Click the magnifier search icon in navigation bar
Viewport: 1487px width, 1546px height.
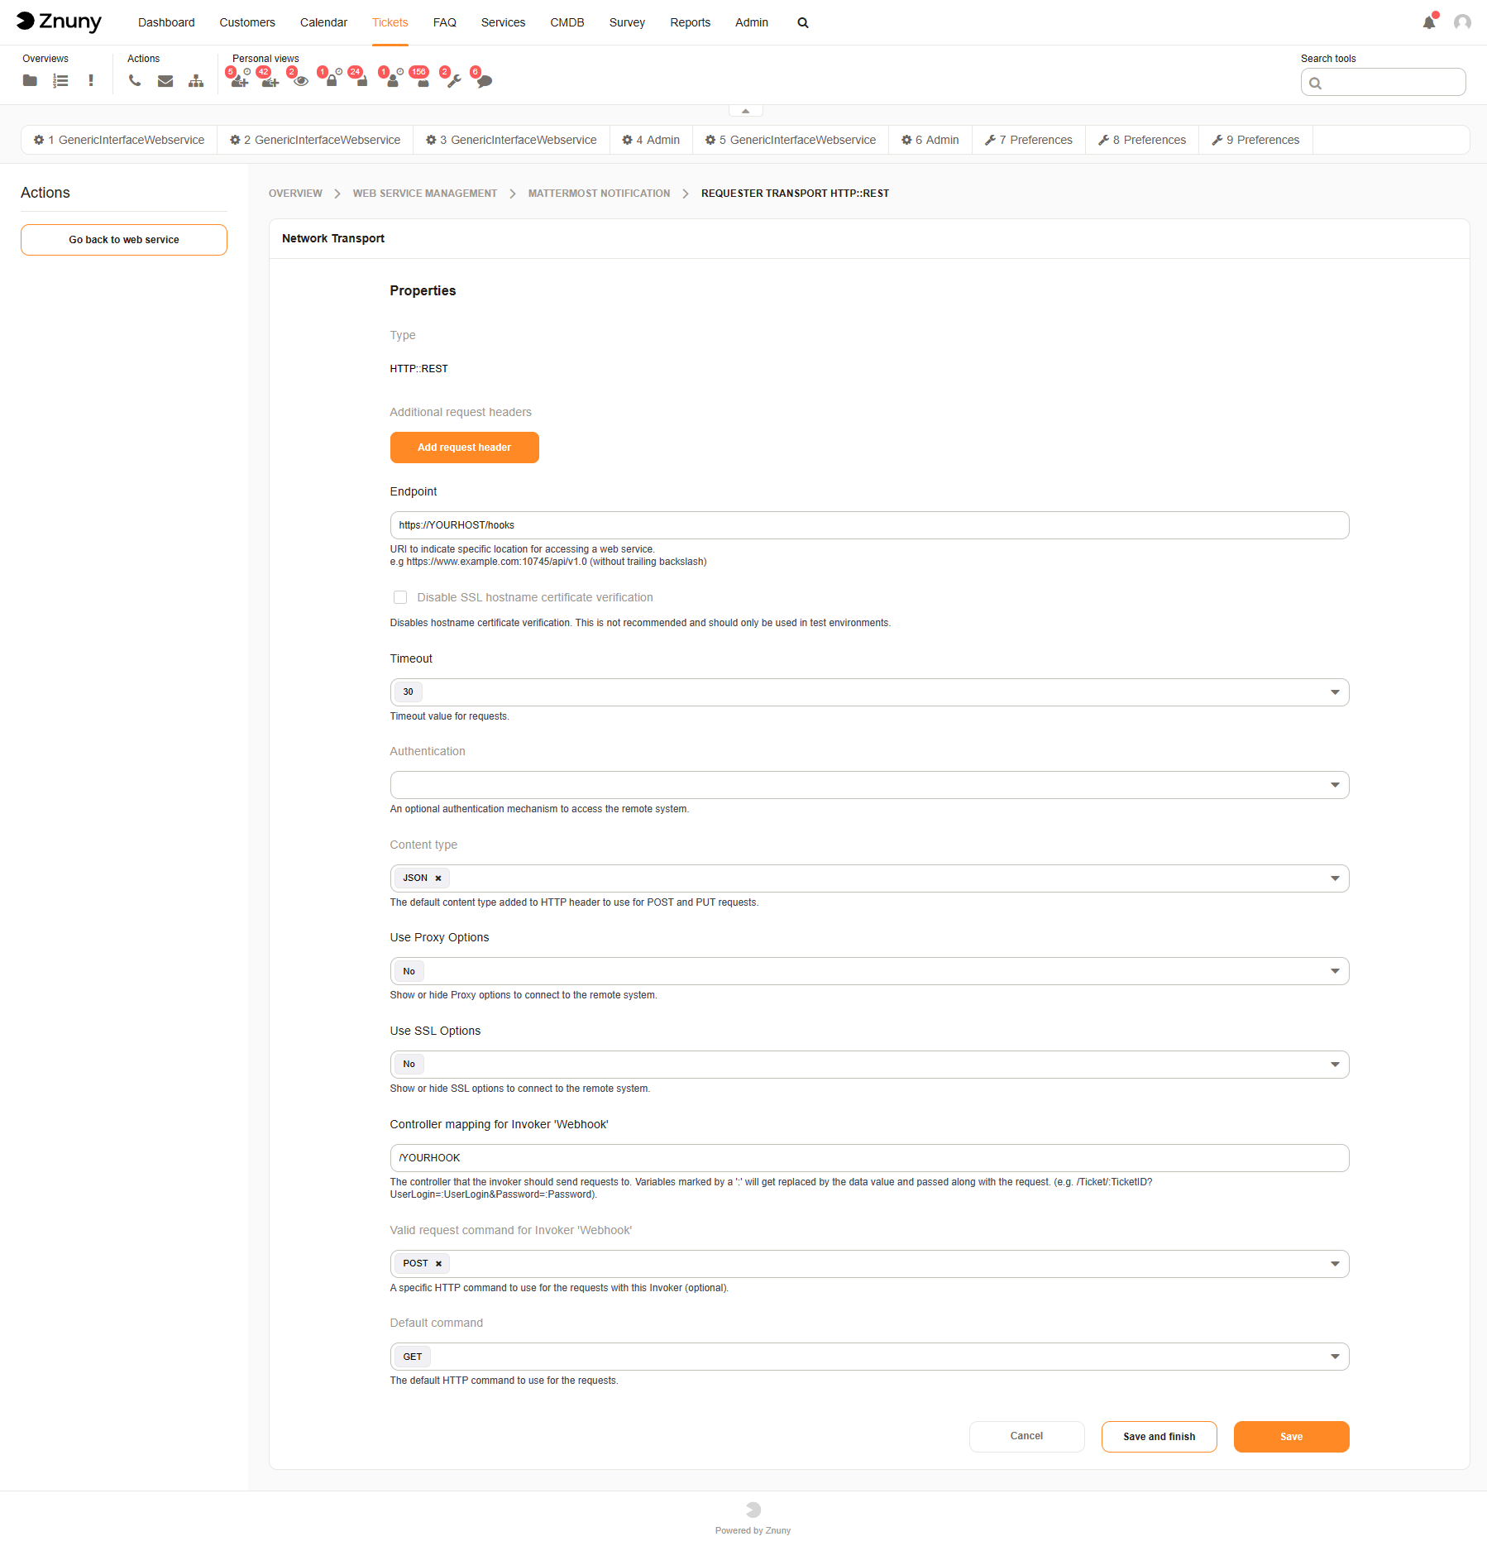coord(802,23)
